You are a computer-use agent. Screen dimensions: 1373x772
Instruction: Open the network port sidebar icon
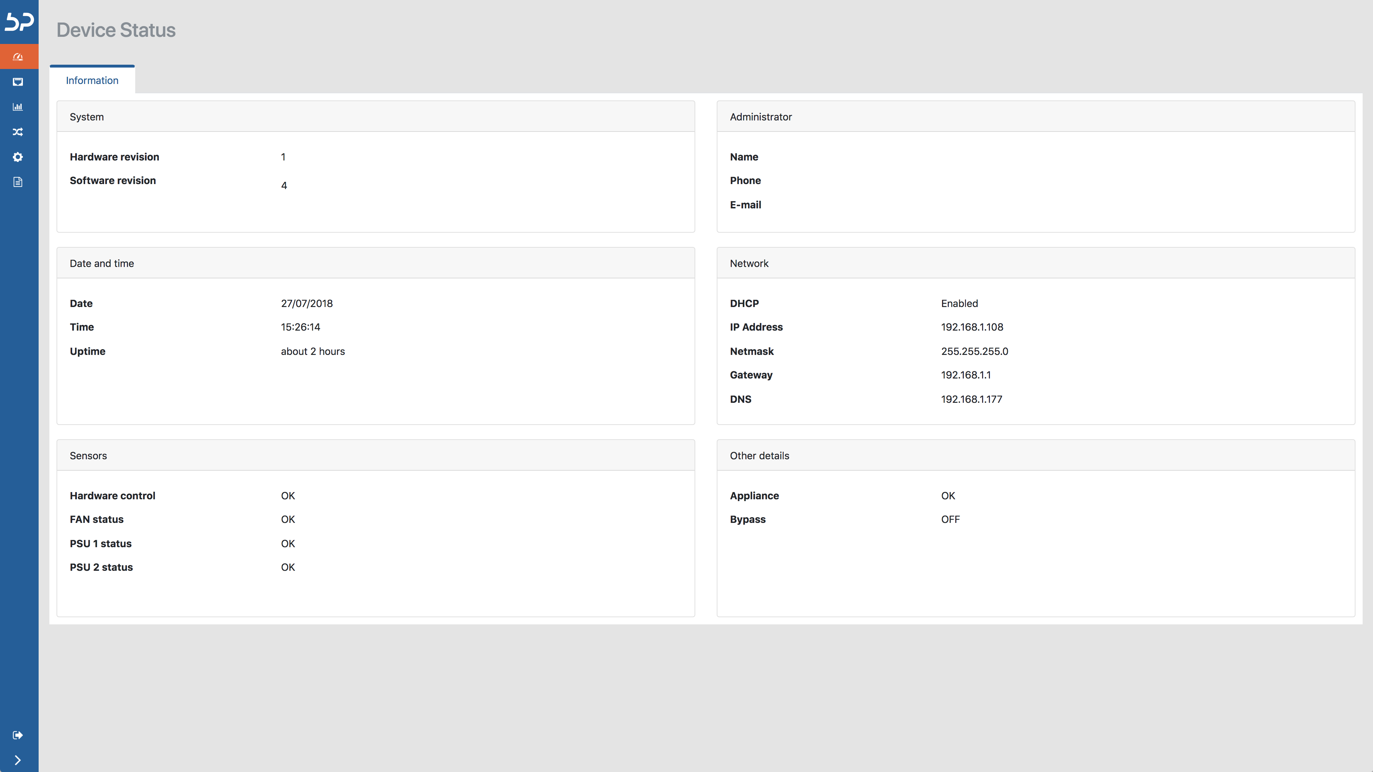pos(18,81)
